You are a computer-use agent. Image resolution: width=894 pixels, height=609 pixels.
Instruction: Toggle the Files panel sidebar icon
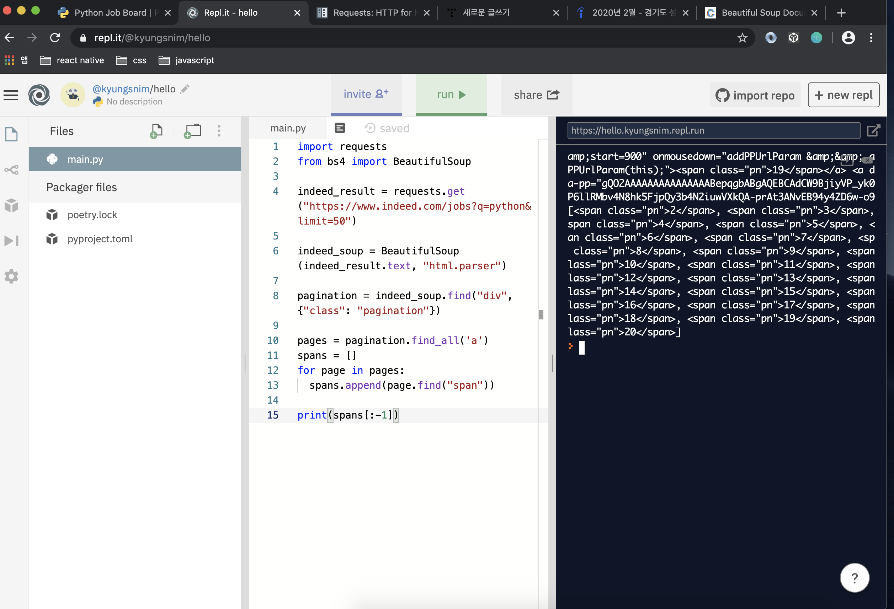(11, 134)
